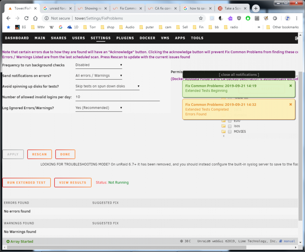Viewport: 305px width, 252px height.
Task: Open Chrome's three-dot menu
Action: click(x=297, y=18)
